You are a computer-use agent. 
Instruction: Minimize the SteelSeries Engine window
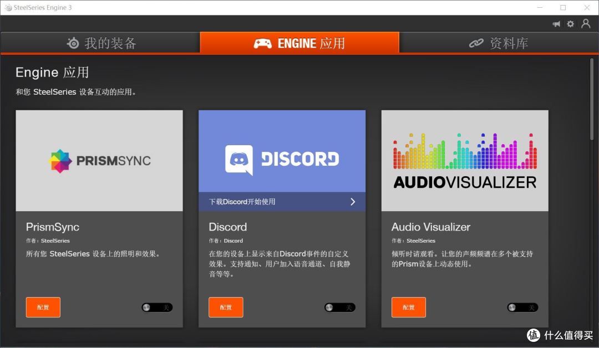coord(540,8)
